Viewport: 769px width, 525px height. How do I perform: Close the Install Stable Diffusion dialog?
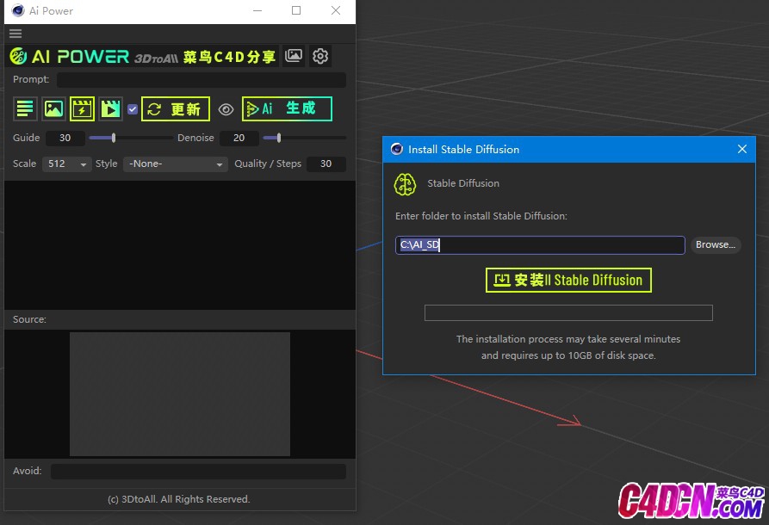coord(742,149)
